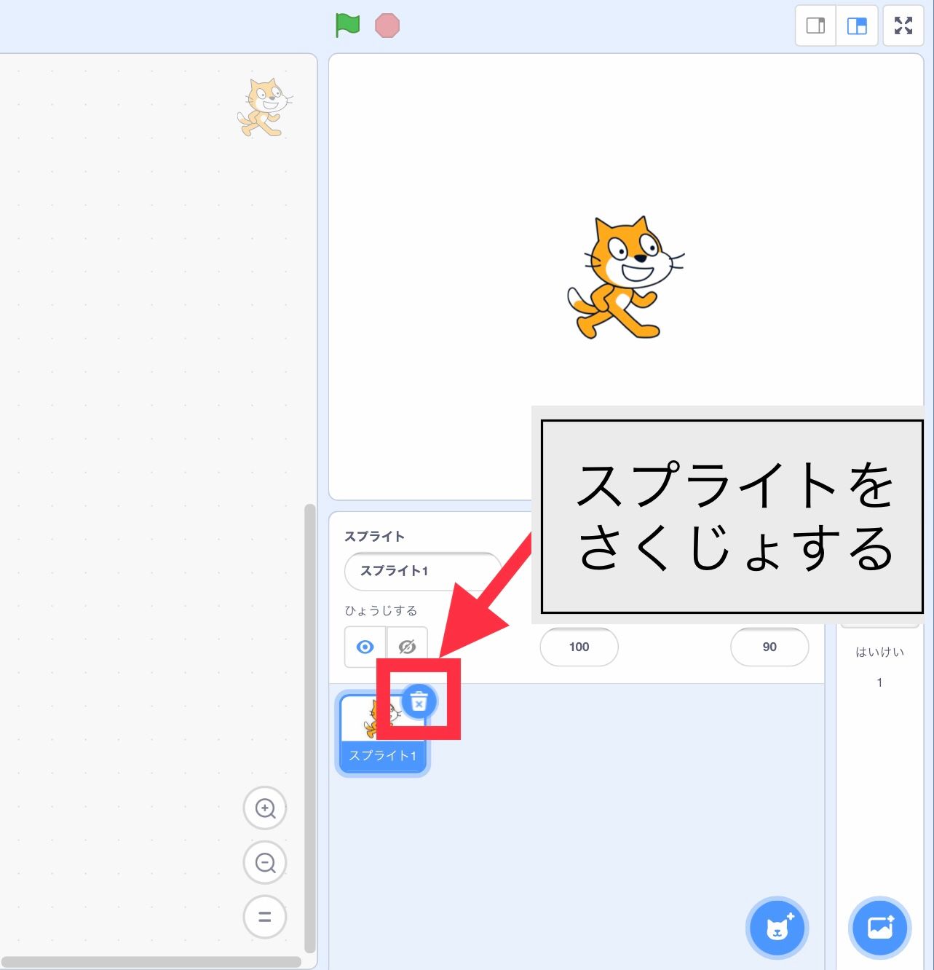
Task: Enter fullscreen stage mode
Action: pyautogui.click(x=903, y=25)
